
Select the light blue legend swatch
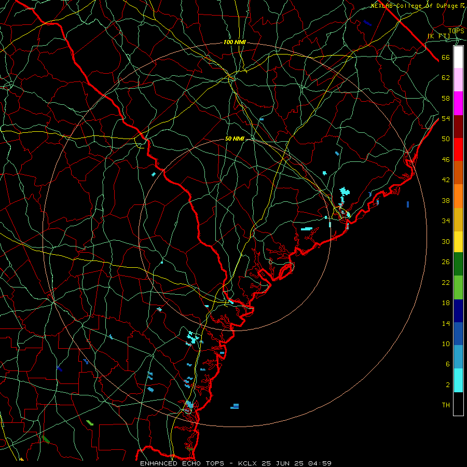coord(458,357)
